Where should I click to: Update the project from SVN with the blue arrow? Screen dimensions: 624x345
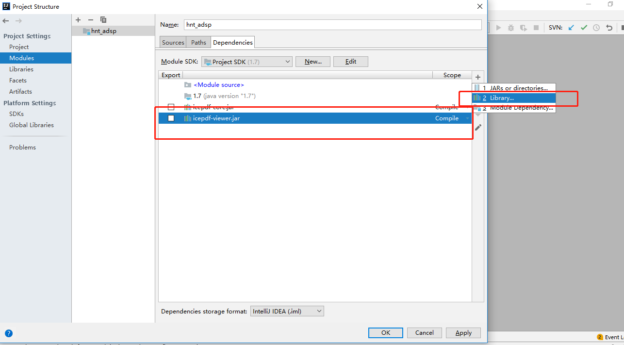tap(571, 28)
